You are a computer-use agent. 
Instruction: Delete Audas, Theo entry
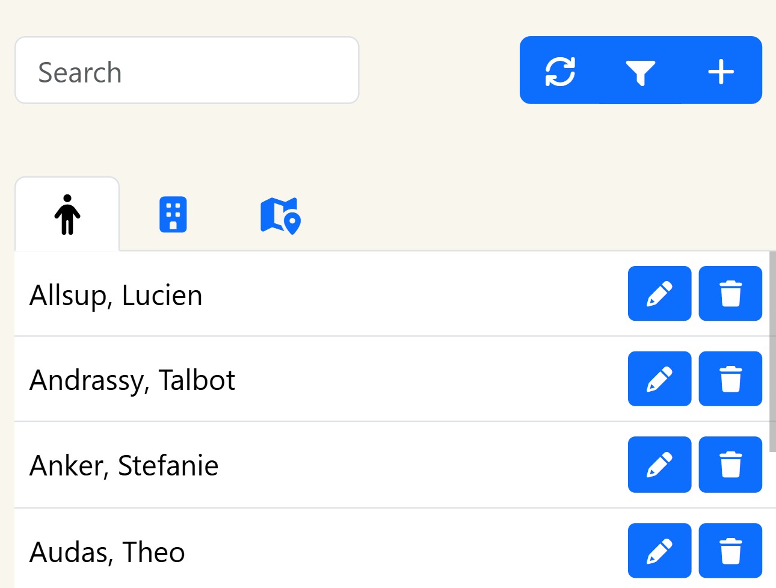pyautogui.click(x=730, y=551)
